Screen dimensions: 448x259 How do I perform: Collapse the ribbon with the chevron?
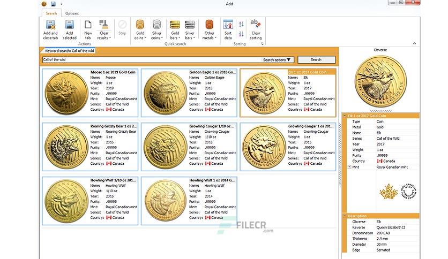tap(415, 43)
